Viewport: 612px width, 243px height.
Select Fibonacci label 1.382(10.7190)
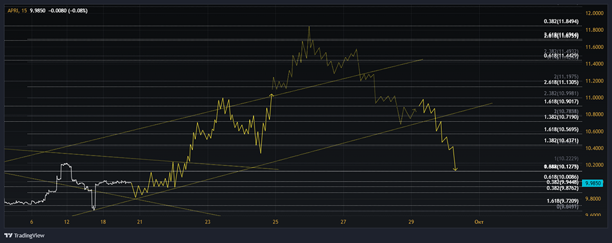(561, 117)
